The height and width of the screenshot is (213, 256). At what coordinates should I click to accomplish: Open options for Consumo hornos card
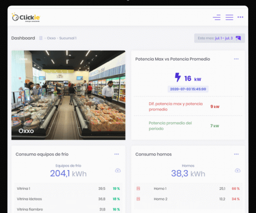coord(236,154)
